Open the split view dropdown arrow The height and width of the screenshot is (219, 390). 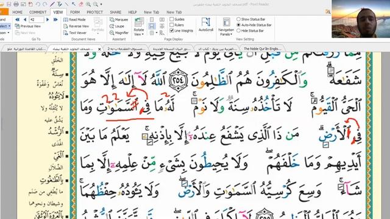pos(157,33)
